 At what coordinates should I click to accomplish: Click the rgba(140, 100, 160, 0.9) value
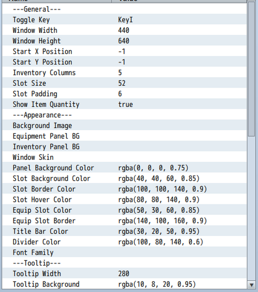click(162, 221)
